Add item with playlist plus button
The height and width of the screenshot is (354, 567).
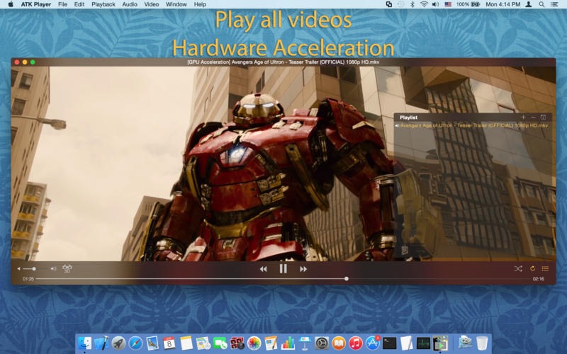coord(523,117)
